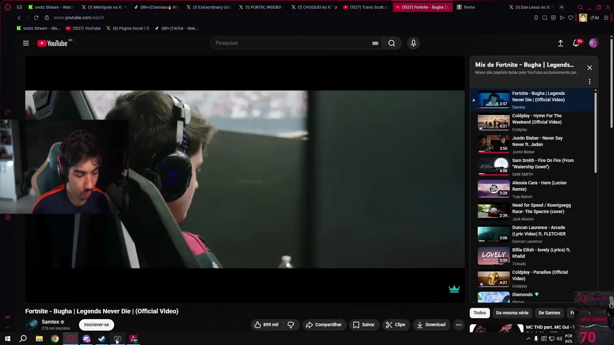
Task: Click the video player area
Action: coord(245,179)
